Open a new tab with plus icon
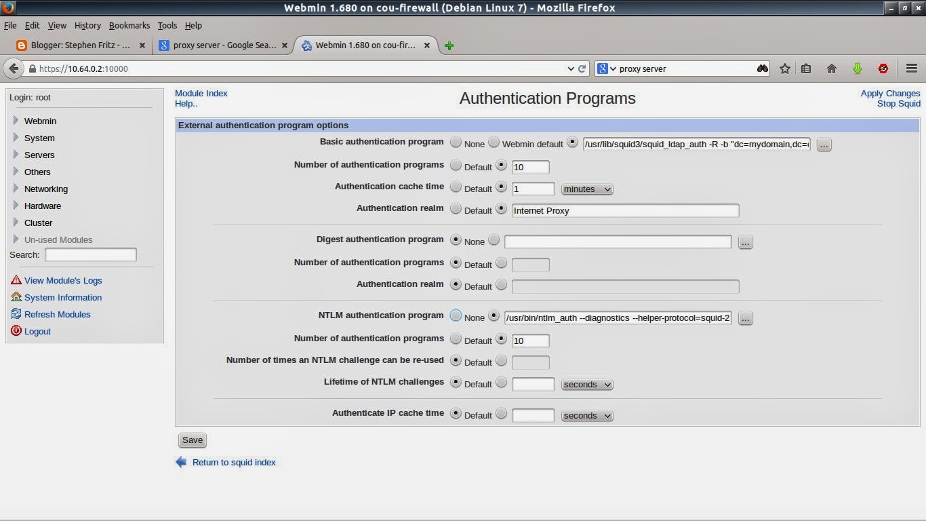926x521 pixels. point(449,45)
